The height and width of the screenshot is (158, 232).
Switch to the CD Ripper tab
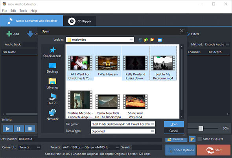tap(80, 21)
